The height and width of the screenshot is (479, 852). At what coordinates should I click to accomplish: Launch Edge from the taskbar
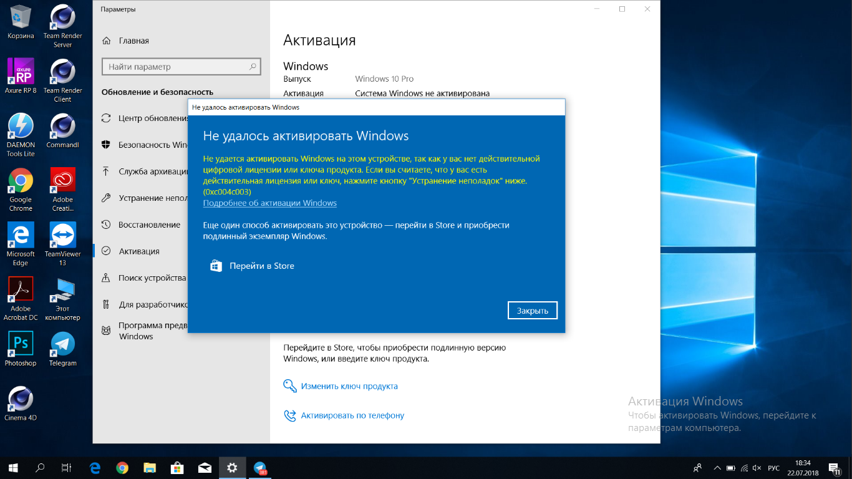pyautogui.click(x=95, y=467)
